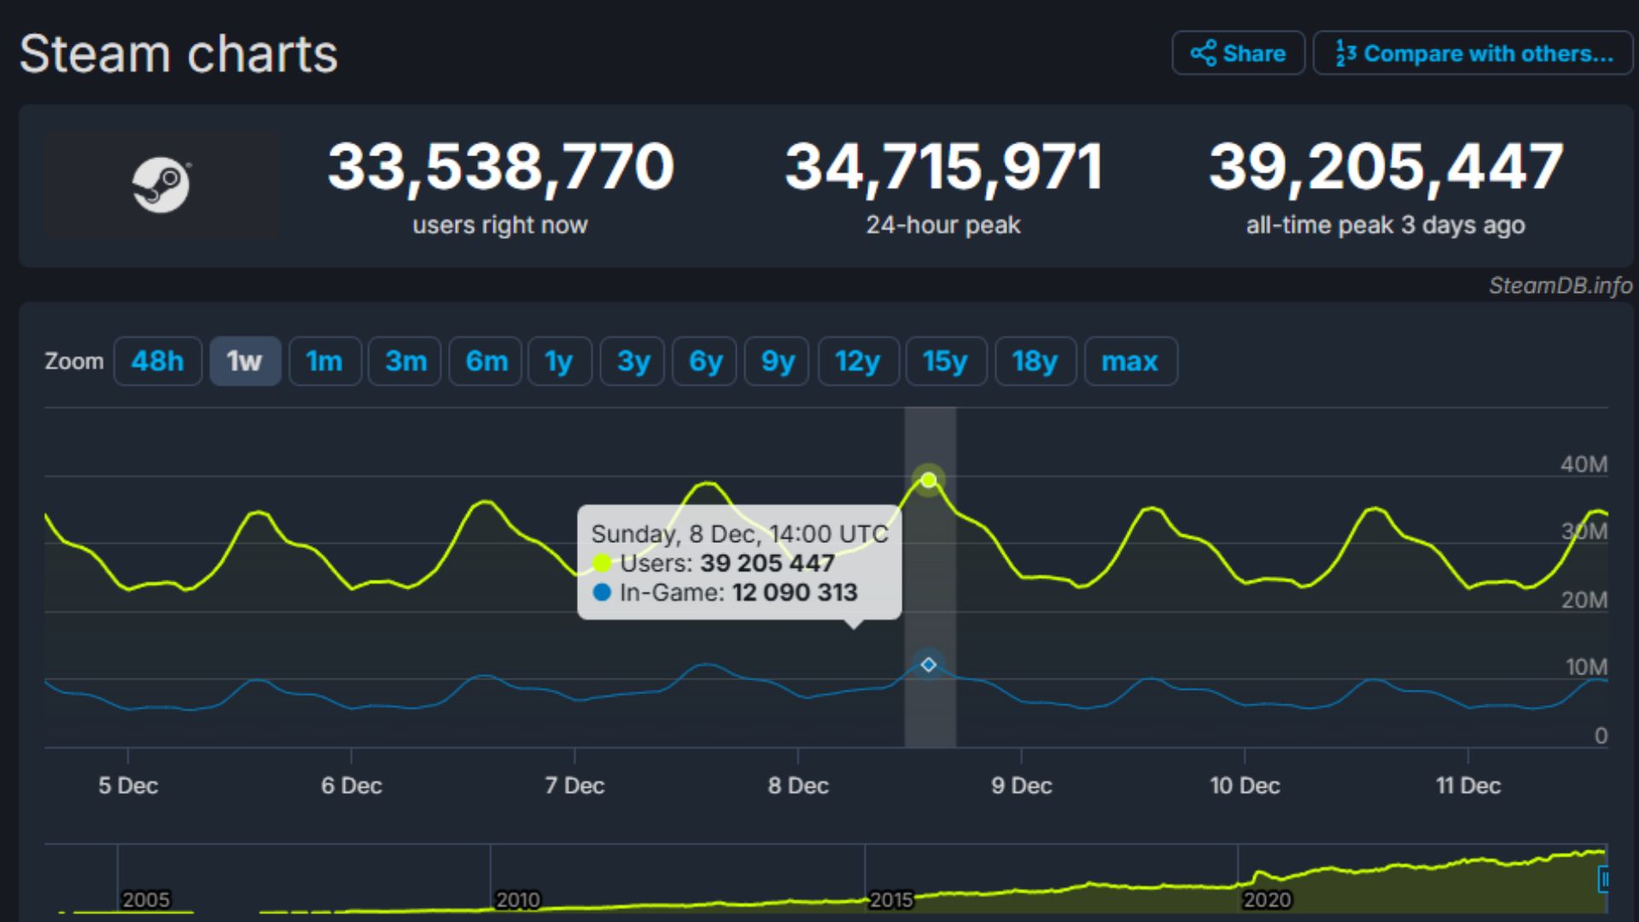This screenshot has height=922, width=1639.
Task: Switch chart range to 3y
Action: tap(633, 361)
